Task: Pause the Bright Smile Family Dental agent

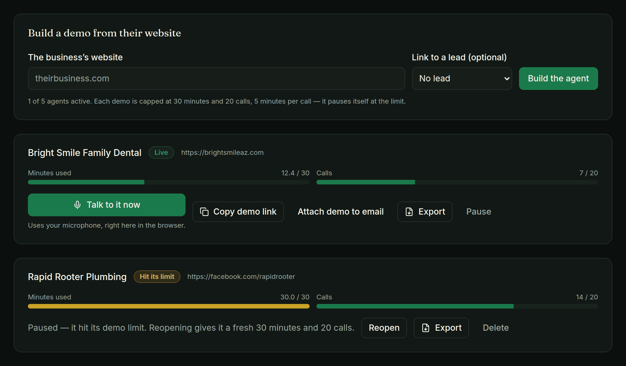Action: click(479, 212)
